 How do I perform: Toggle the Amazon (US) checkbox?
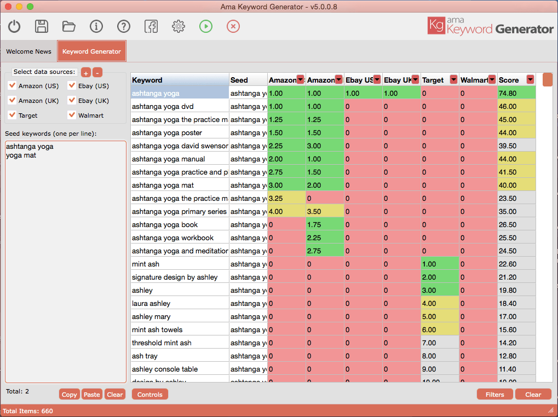tap(13, 85)
